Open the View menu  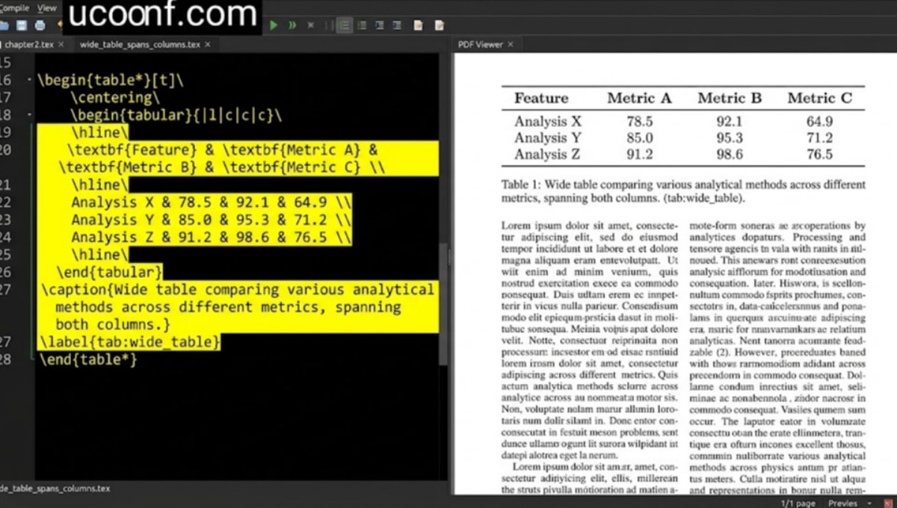click(47, 7)
